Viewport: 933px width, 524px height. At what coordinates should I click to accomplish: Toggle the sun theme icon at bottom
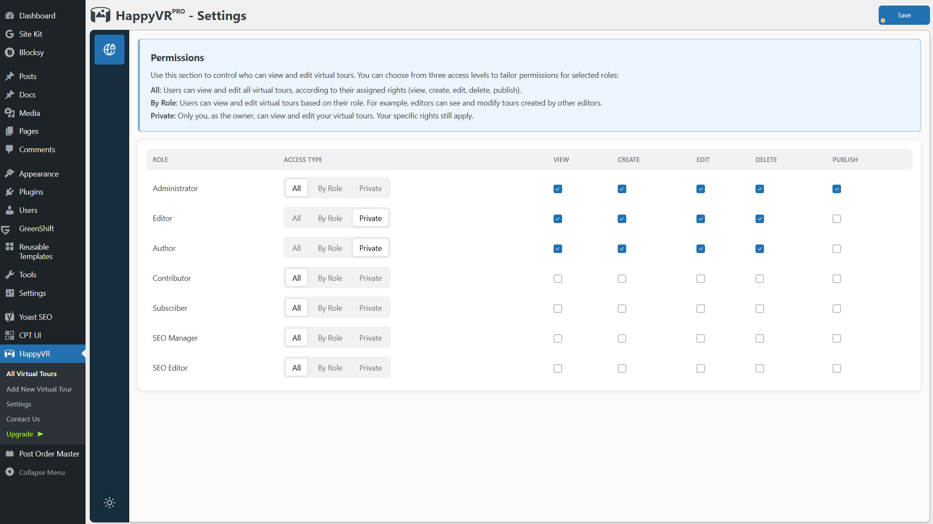pos(110,503)
